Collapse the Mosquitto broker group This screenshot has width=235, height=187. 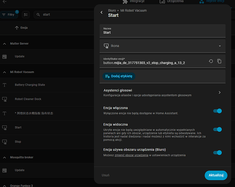coord(5,157)
